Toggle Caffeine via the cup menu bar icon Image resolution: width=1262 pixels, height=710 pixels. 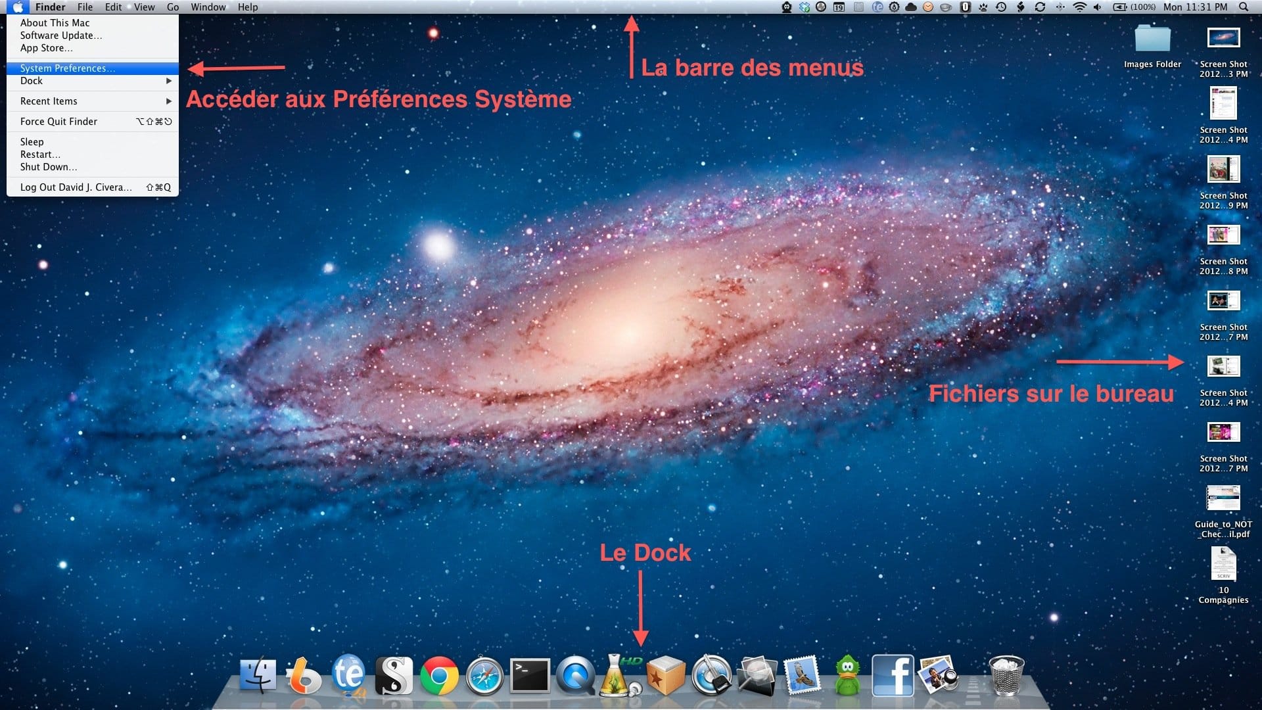click(945, 7)
